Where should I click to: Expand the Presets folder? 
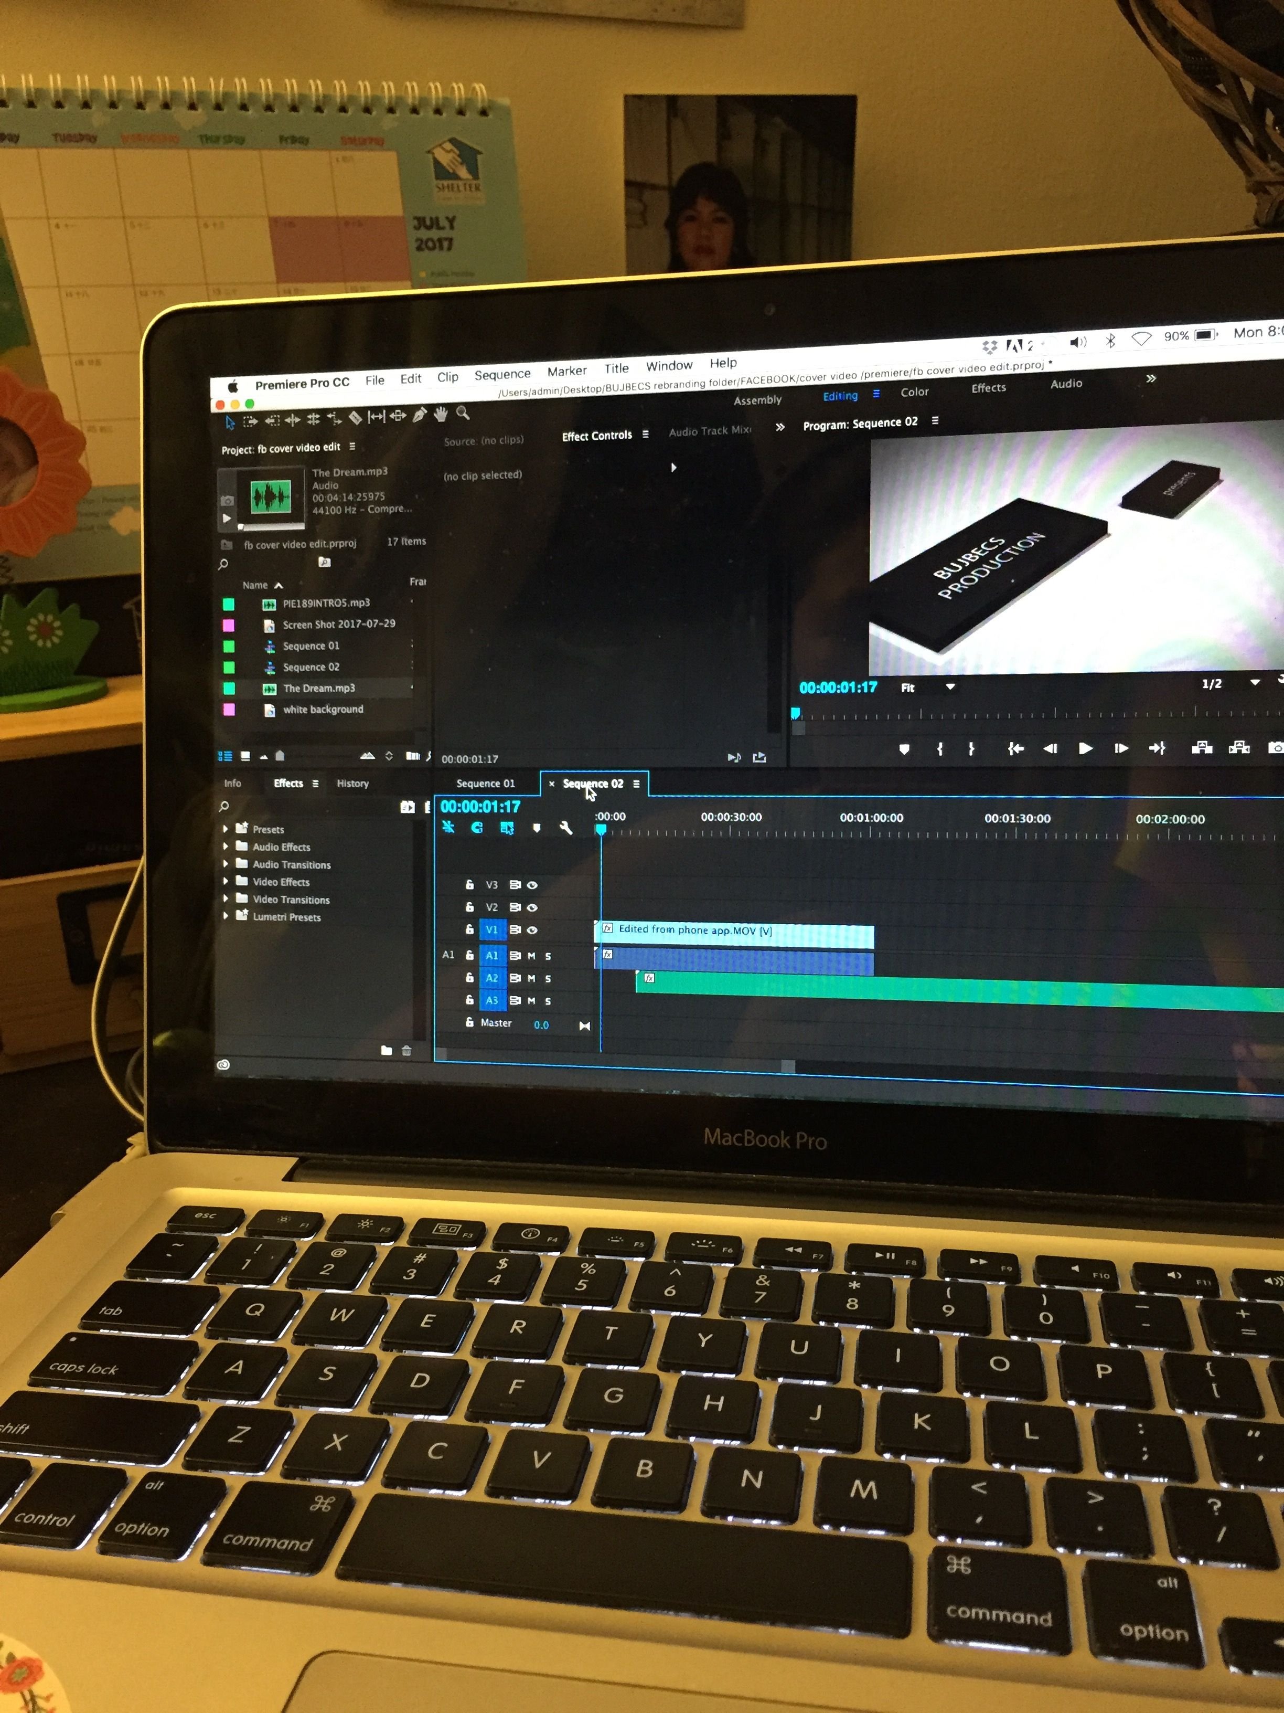click(225, 829)
